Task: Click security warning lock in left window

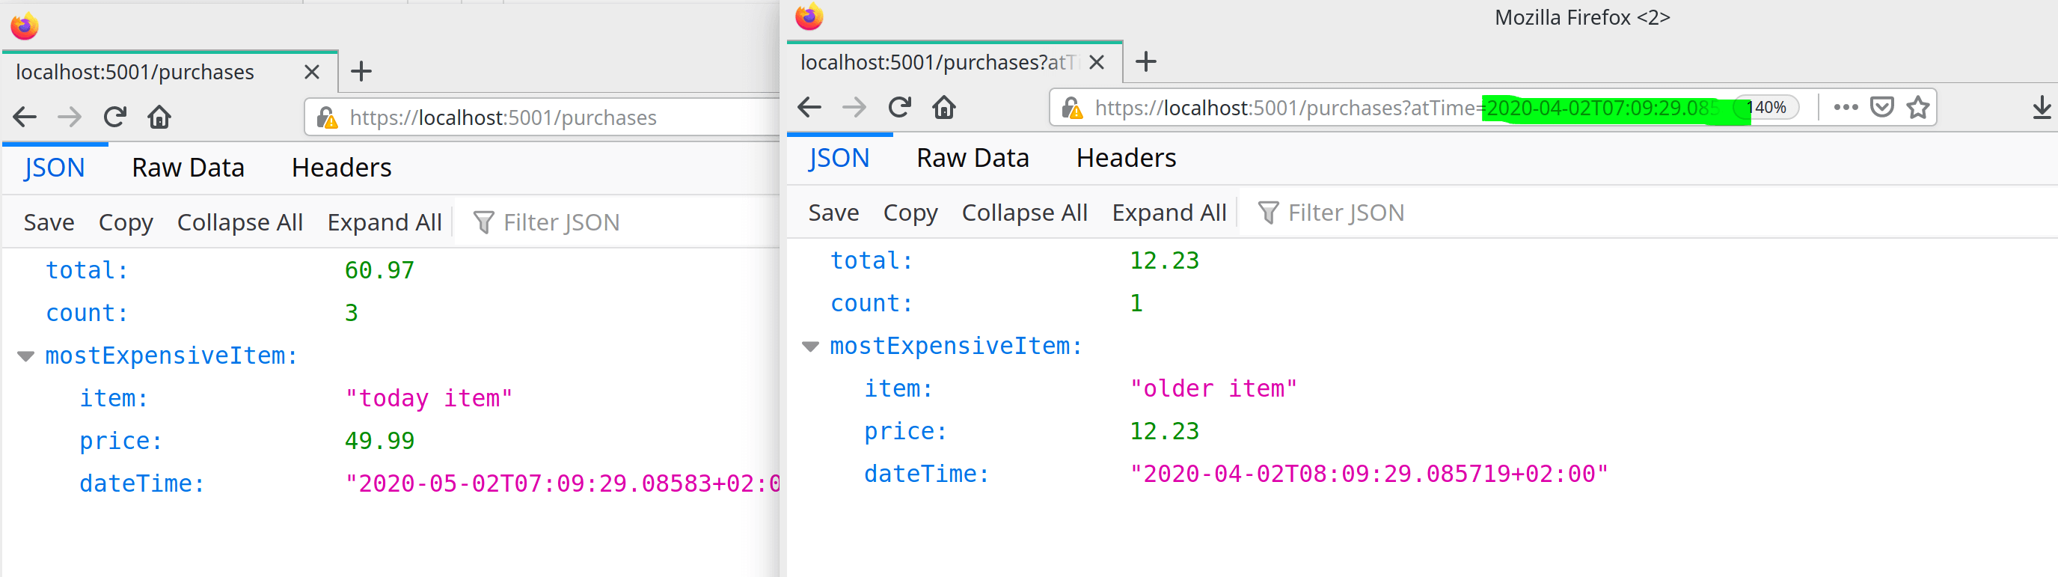Action: pos(327,118)
